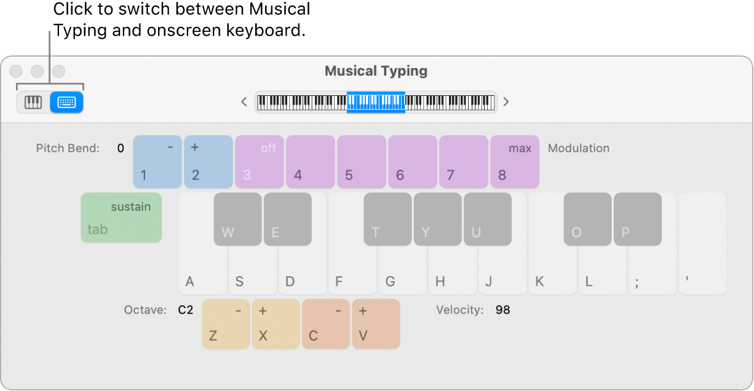Select the onscreen keyboard icon

point(66,102)
